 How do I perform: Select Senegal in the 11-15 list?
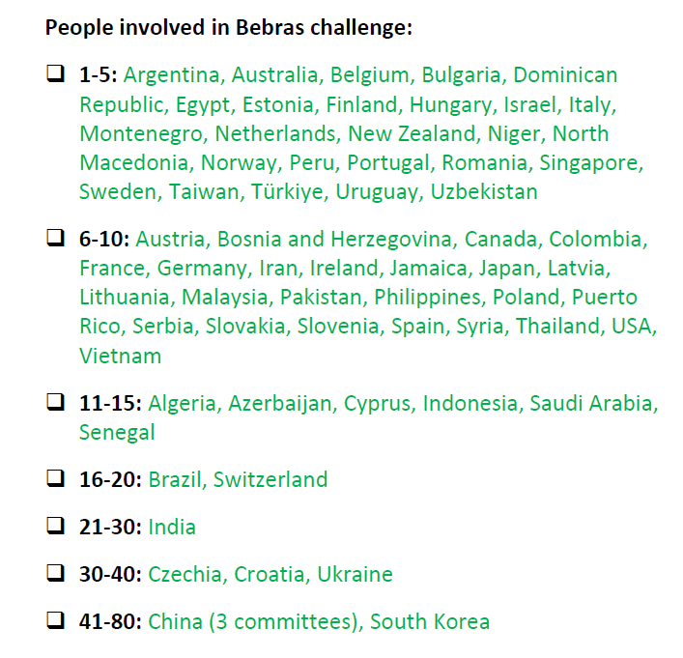(x=117, y=433)
